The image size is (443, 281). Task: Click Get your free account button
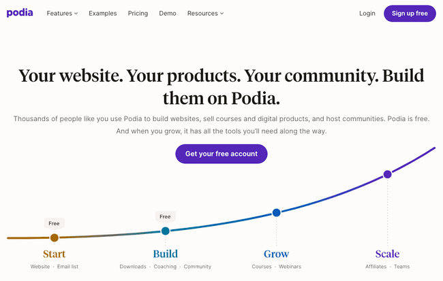tap(221, 154)
